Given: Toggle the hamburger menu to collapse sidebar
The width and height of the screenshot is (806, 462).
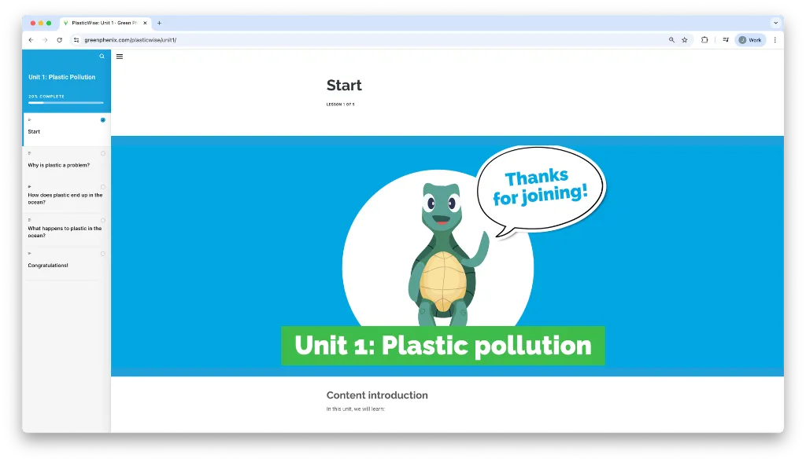Looking at the screenshot, I should 120,57.
